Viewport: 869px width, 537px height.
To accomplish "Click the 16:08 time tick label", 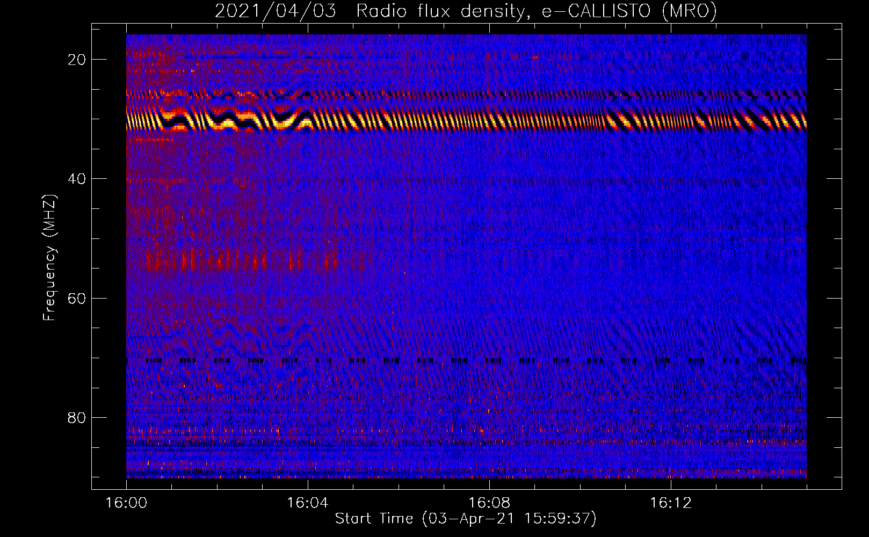I will pos(489,503).
